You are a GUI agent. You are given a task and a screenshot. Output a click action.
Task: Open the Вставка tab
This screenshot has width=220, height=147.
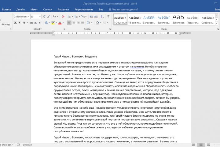[6, 9]
